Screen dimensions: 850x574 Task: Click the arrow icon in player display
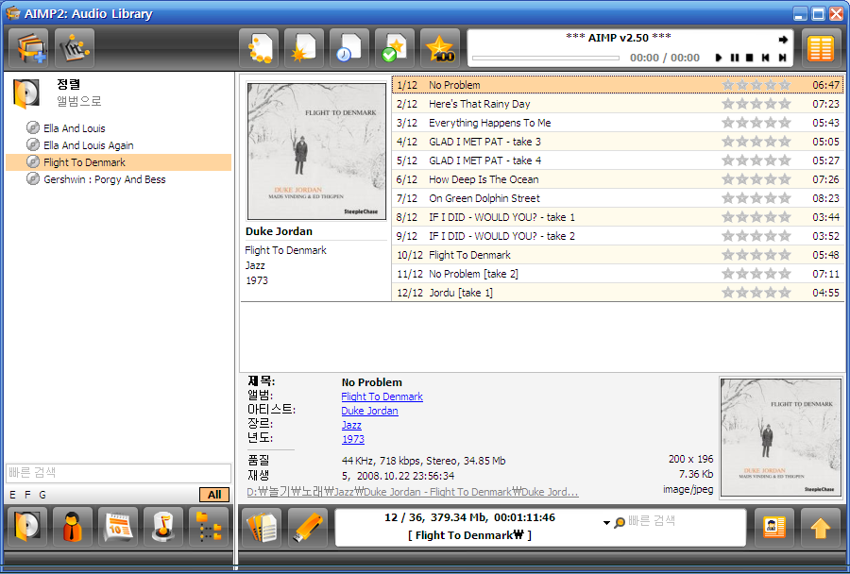[x=783, y=39]
